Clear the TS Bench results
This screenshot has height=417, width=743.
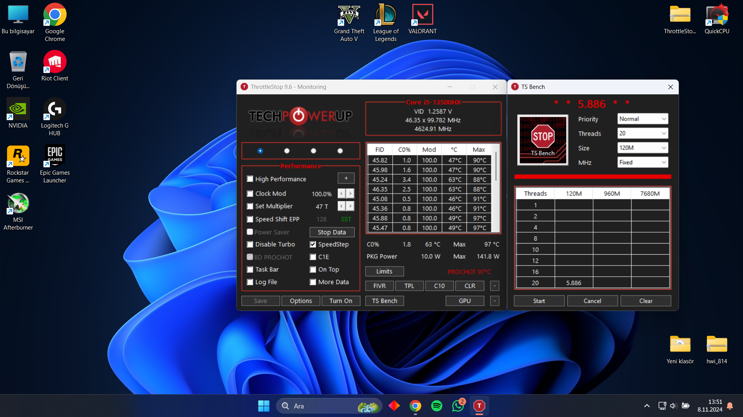646,301
